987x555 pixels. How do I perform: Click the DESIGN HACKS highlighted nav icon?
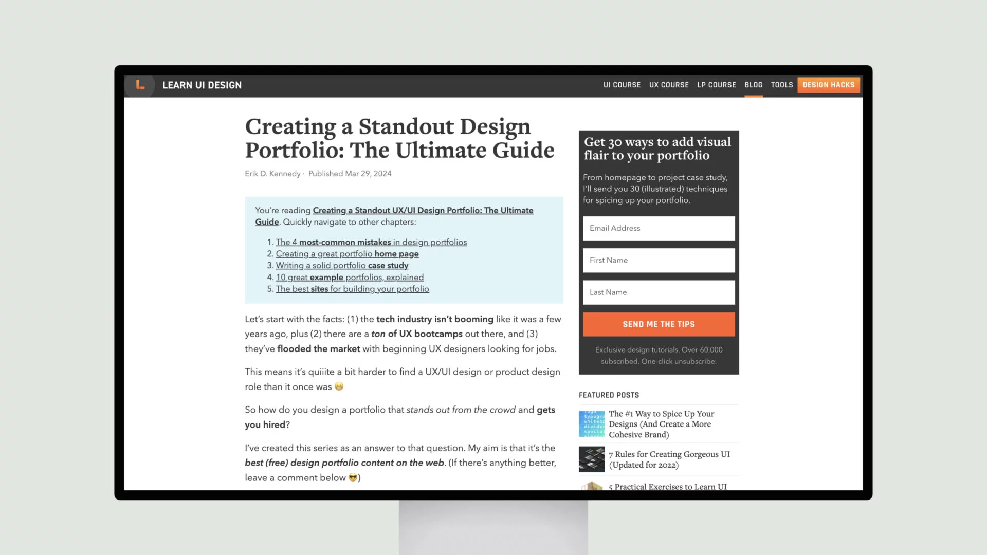[x=828, y=85]
